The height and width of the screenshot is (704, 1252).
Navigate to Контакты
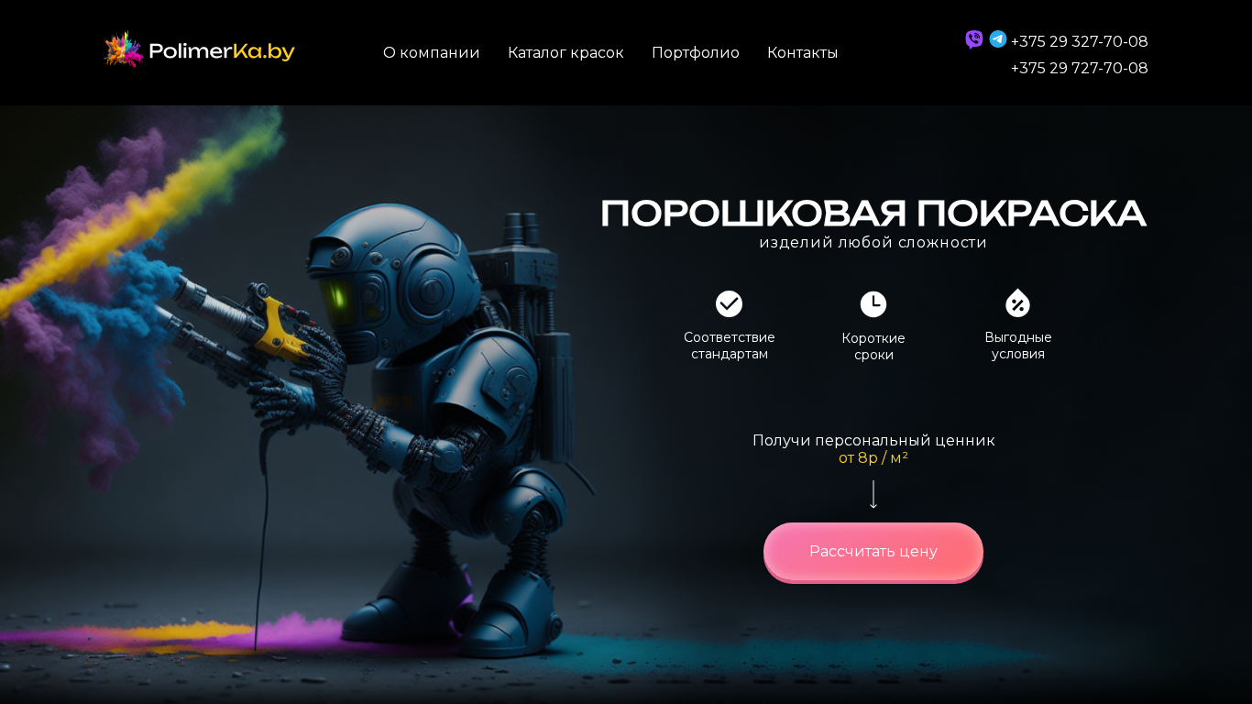[x=802, y=53]
